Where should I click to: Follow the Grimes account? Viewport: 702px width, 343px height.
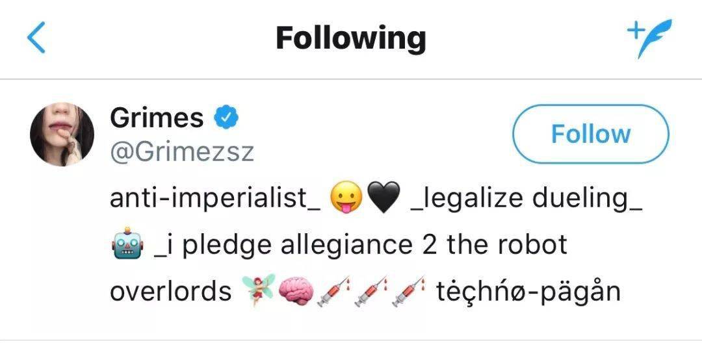pyautogui.click(x=590, y=134)
